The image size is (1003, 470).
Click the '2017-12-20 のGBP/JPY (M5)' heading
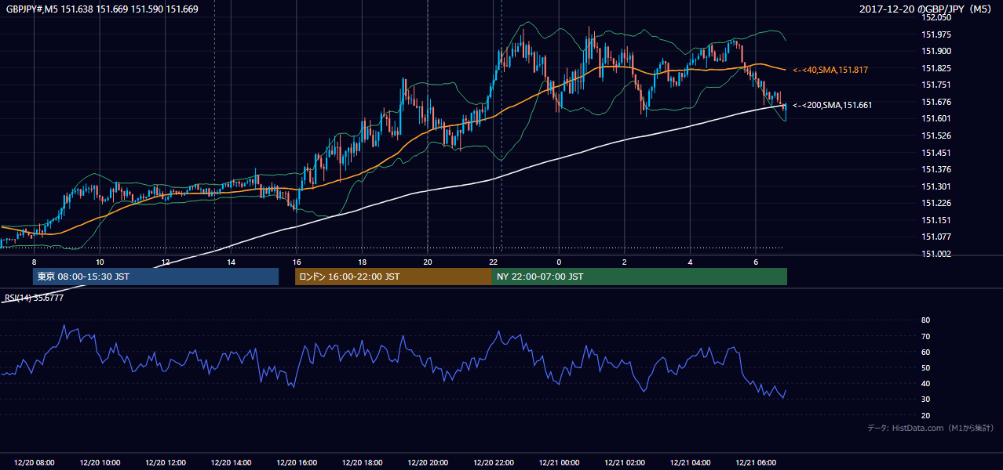click(x=927, y=9)
